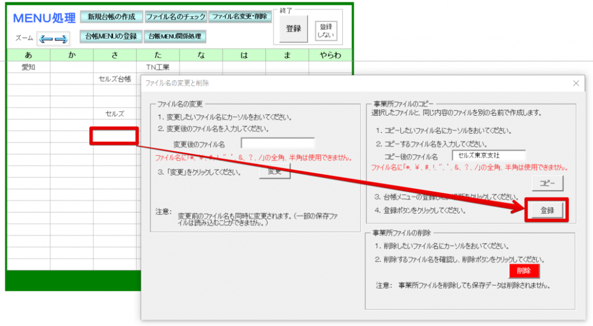
Task: Click the 新規台帳の作成 button
Action: pyautogui.click(x=112, y=17)
